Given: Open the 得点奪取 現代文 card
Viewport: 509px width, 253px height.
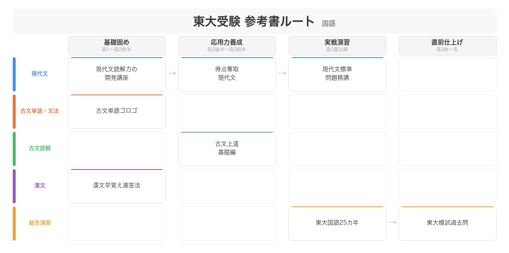Looking at the screenshot, I should click(x=227, y=74).
